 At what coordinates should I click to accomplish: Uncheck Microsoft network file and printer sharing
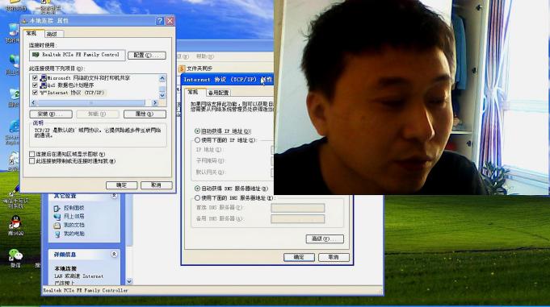coord(35,77)
